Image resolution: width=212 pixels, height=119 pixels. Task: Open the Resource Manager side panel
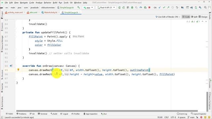pos(2,44)
